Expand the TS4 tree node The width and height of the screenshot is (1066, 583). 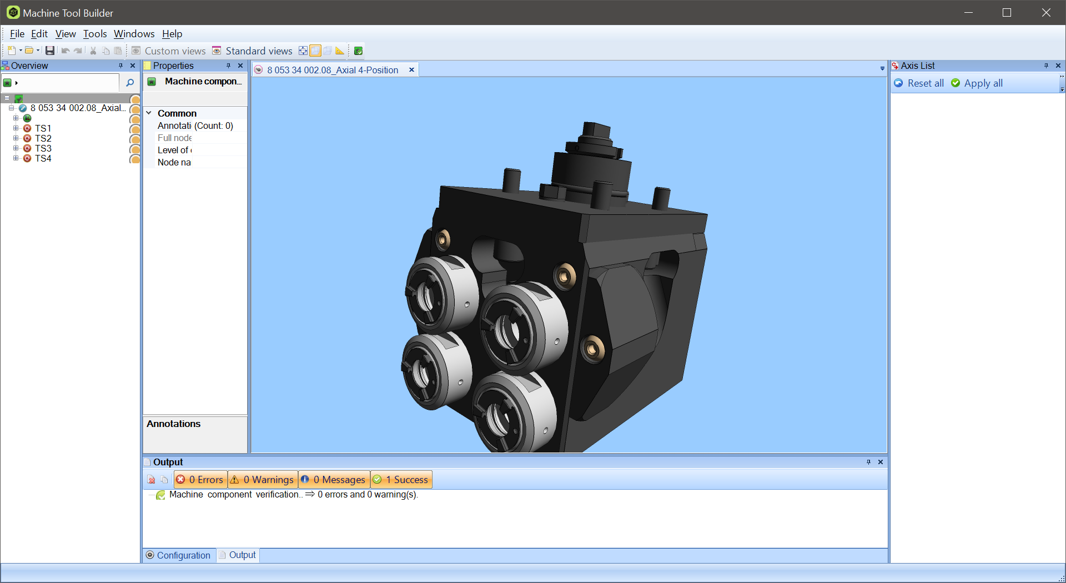pos(16,158)
